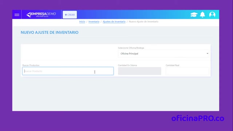Select the Cantidad Real input box
This screenshot has height=131, width=233.
[x=187, y=71]
